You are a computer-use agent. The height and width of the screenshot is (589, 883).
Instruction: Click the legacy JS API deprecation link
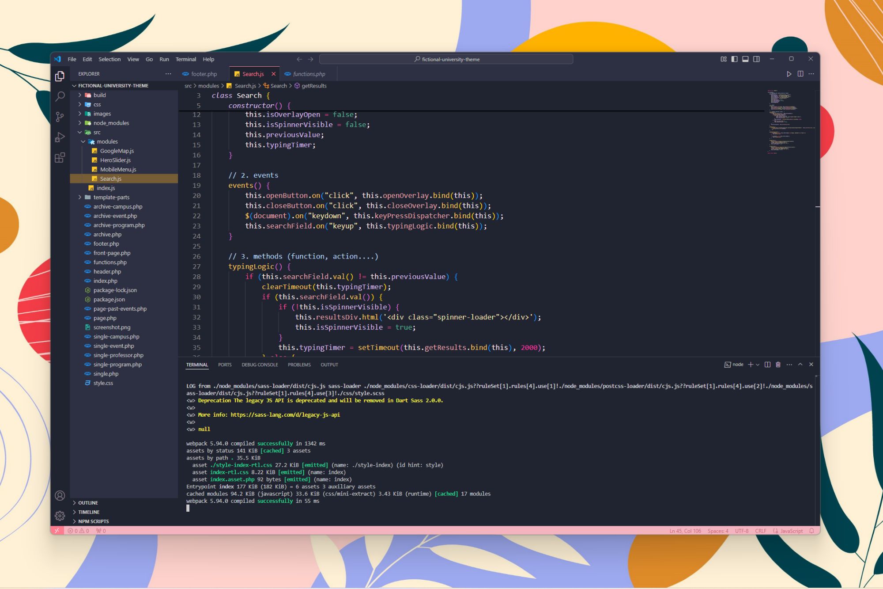(282, 414)
